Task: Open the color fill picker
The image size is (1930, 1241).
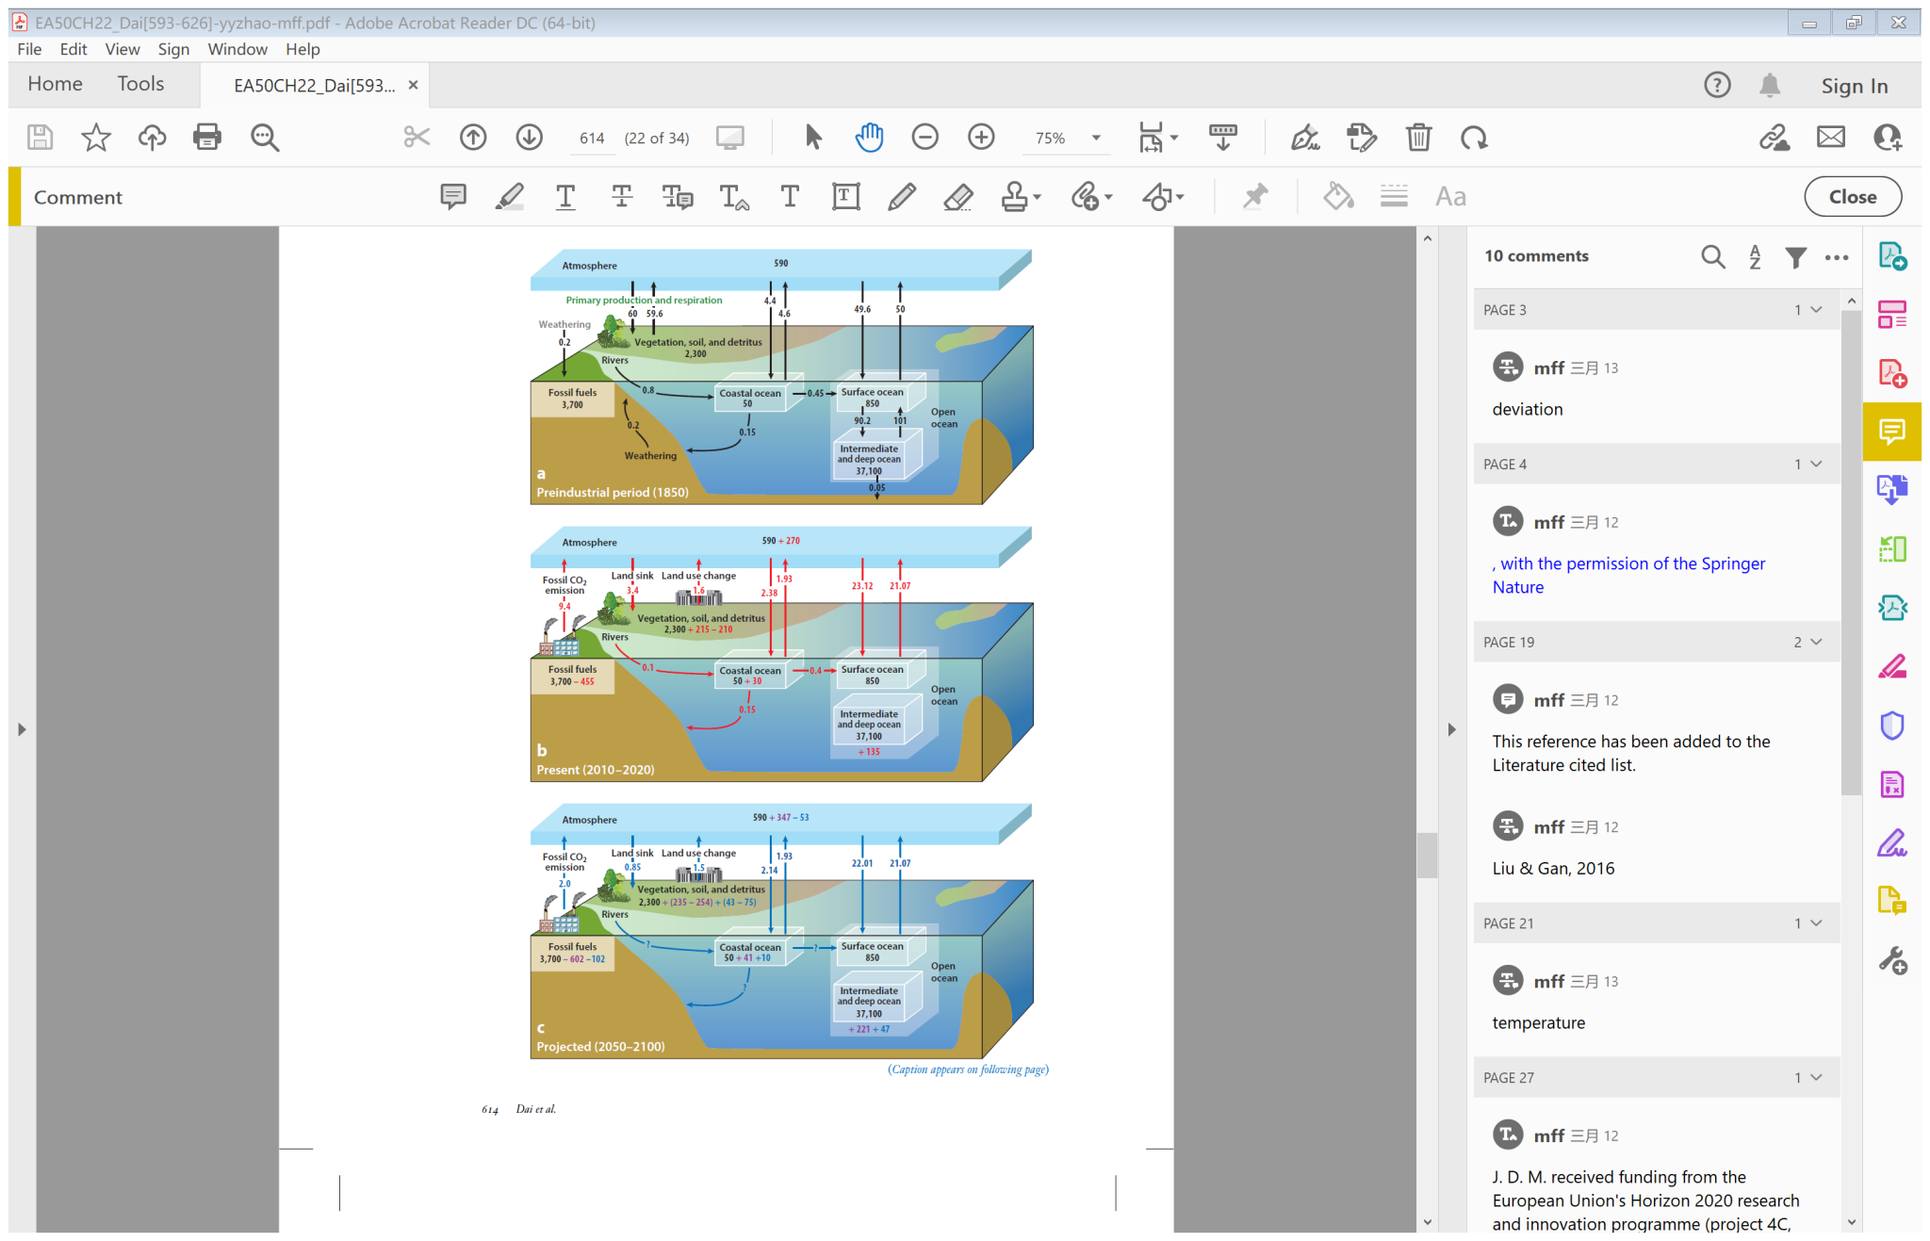Action: (1338, 196)
